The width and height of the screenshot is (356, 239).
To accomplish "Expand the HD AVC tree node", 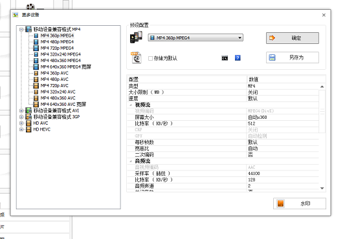I will click(21, 123).
